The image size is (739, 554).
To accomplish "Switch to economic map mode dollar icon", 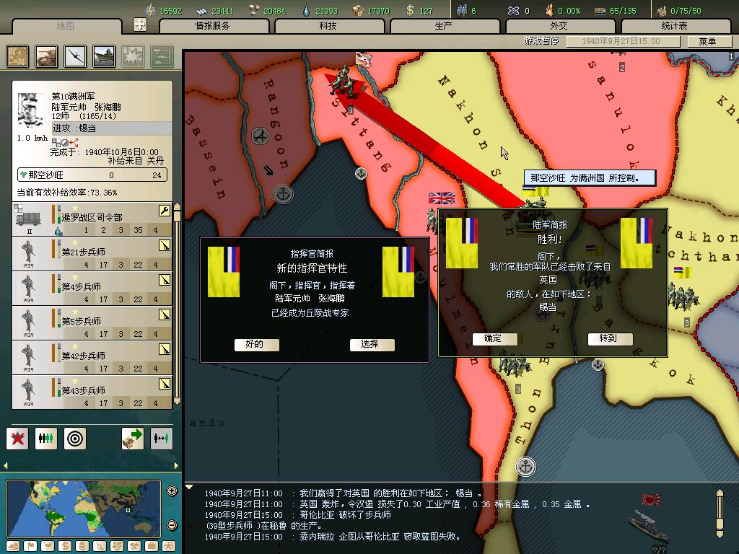I will tap(65, 547).
